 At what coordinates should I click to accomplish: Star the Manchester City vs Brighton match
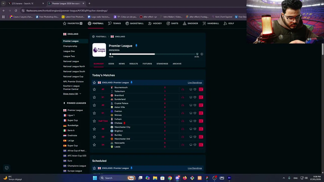click(x=94, y=129)
